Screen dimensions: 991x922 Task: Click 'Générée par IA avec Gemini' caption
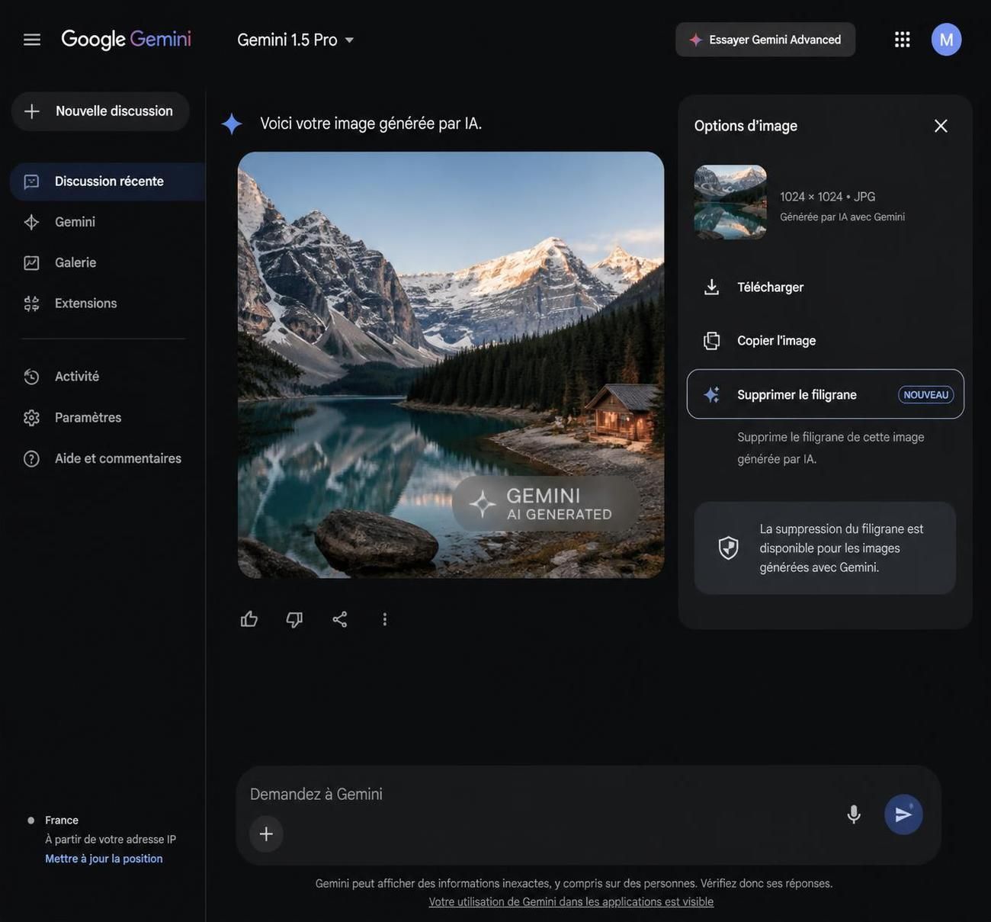(x=842, y=217)
